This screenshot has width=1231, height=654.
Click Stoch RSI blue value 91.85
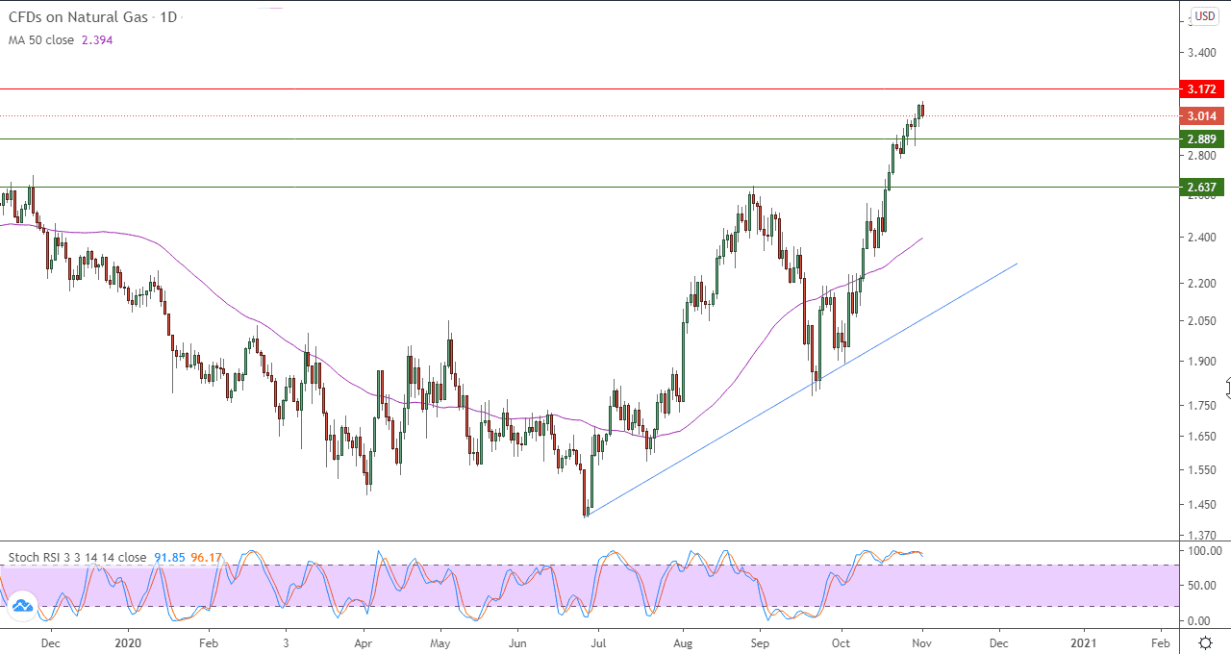pyautogui.click(x=169, y=557)
